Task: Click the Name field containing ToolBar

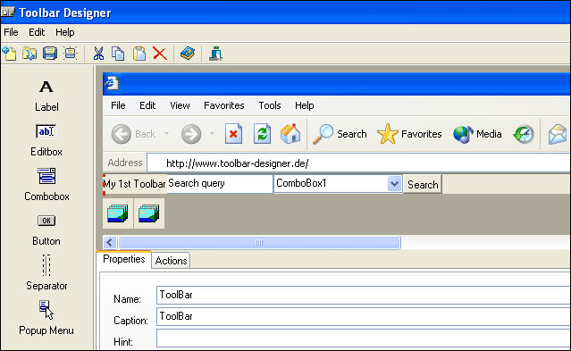Action: [364, 295]
